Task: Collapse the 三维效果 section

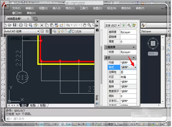Action: coord(134,47)
